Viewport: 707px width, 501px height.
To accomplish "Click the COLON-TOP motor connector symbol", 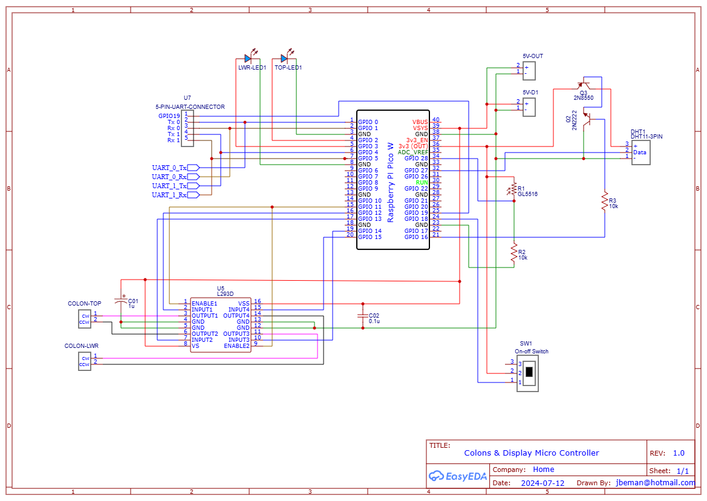I will [x=84, y=319].
